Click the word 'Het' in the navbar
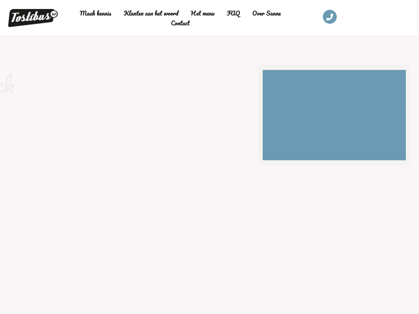This screenshot has width=419, height=314. 195,13
